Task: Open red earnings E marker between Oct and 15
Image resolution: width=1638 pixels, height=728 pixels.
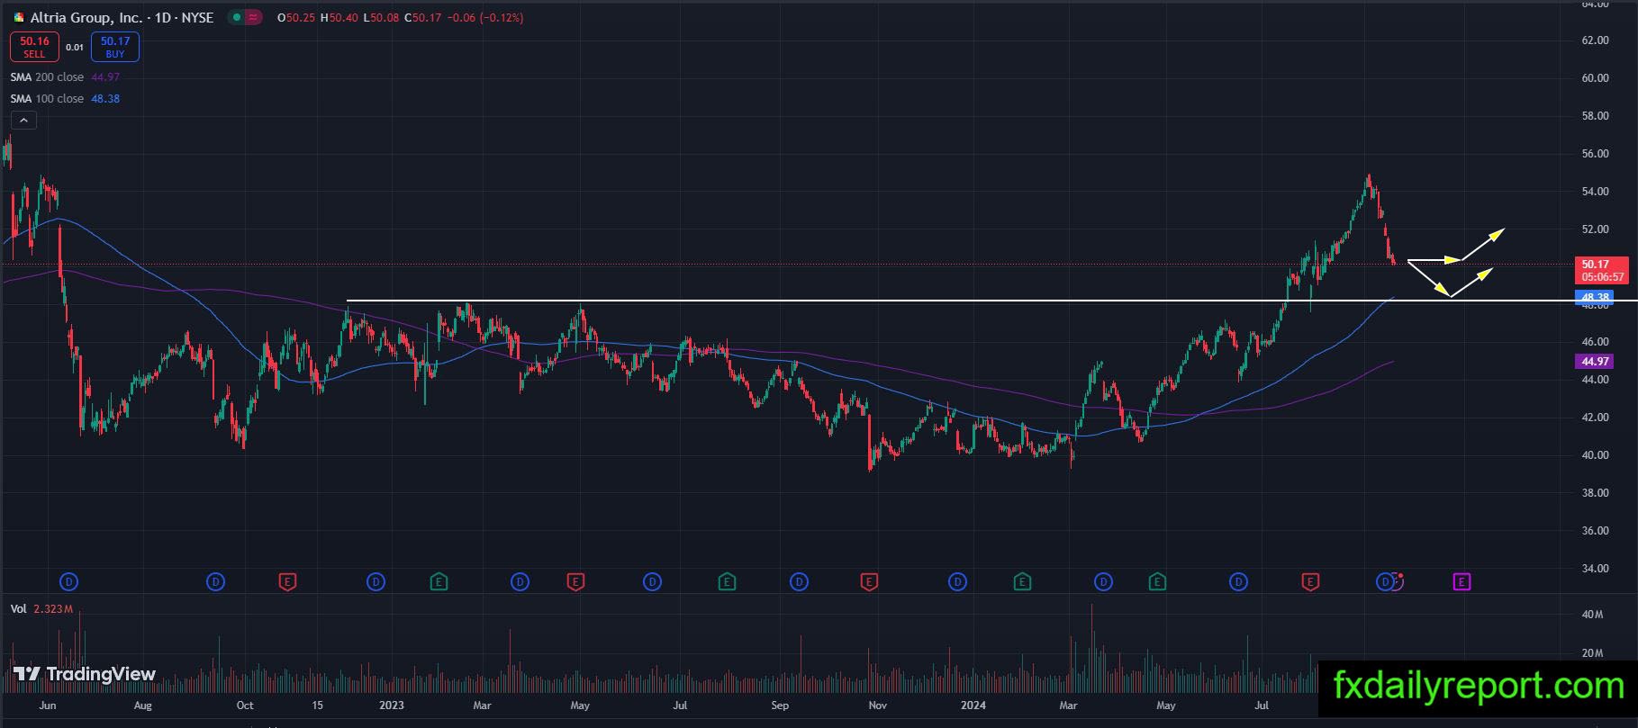Action: (287, 582)
